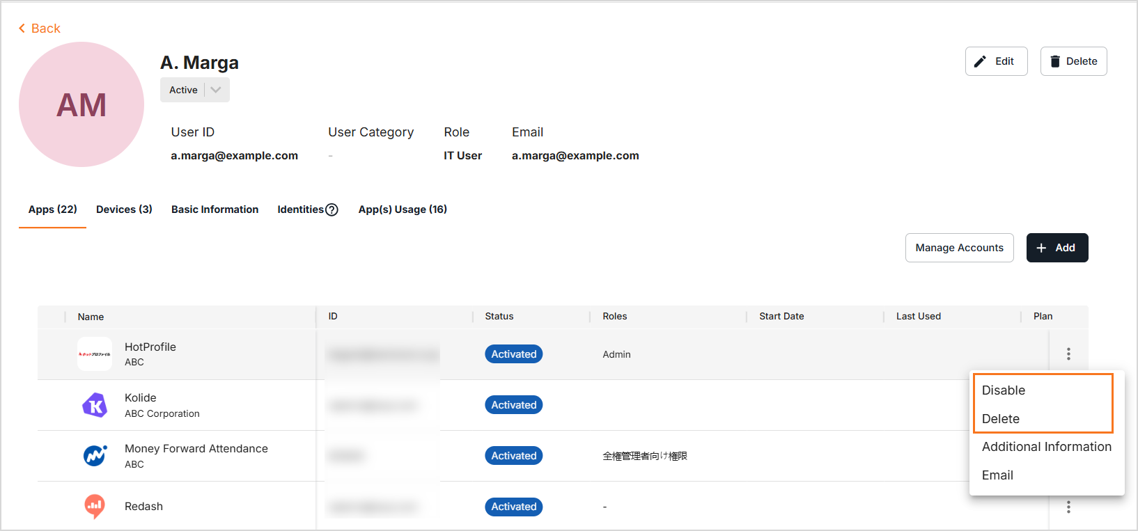Click the Delete user button

click(x=1073, y=61)
